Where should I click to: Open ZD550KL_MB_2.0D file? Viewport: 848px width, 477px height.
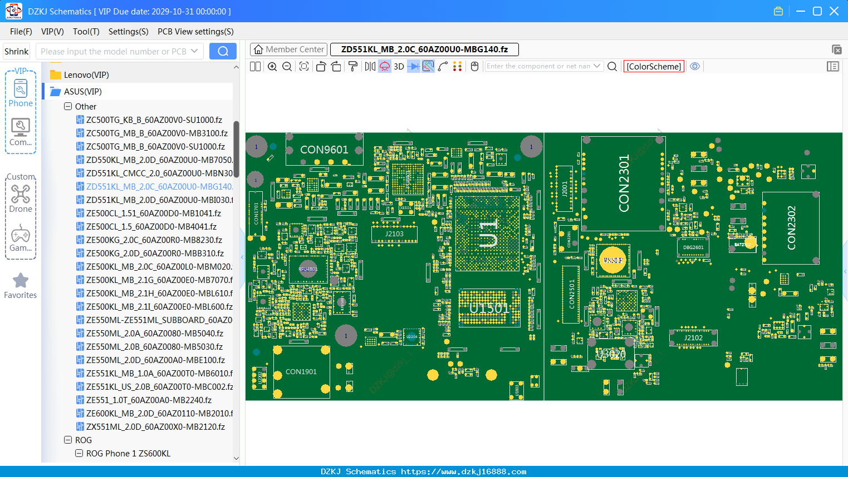click(154, 160)
